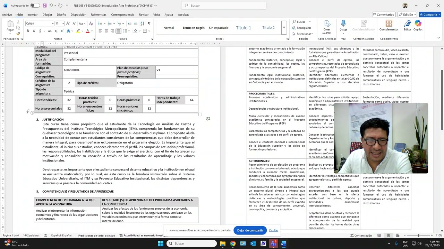Open the Seleccionar dropdown
The image size is (444, 249).
click(x=303, y=34)
